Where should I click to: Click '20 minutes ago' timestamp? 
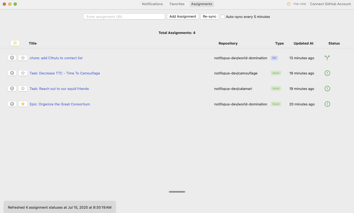point(302,104)
